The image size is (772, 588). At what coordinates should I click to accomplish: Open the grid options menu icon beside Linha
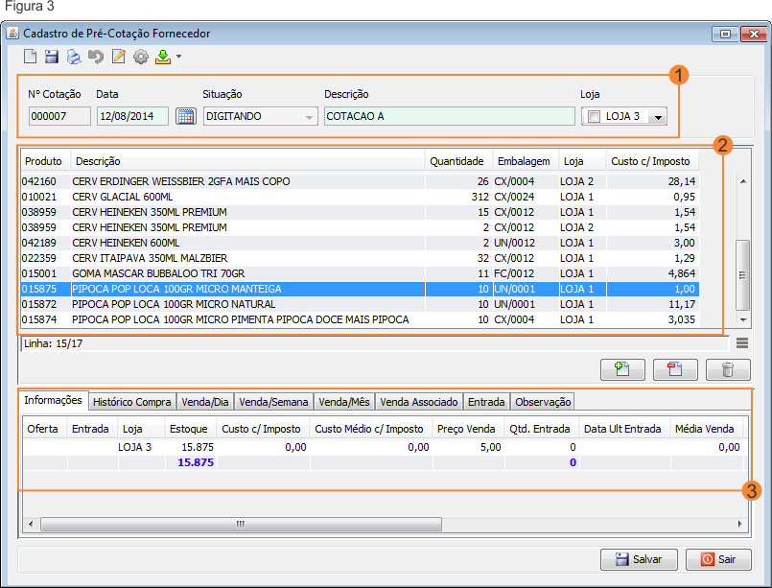[742, 343]
